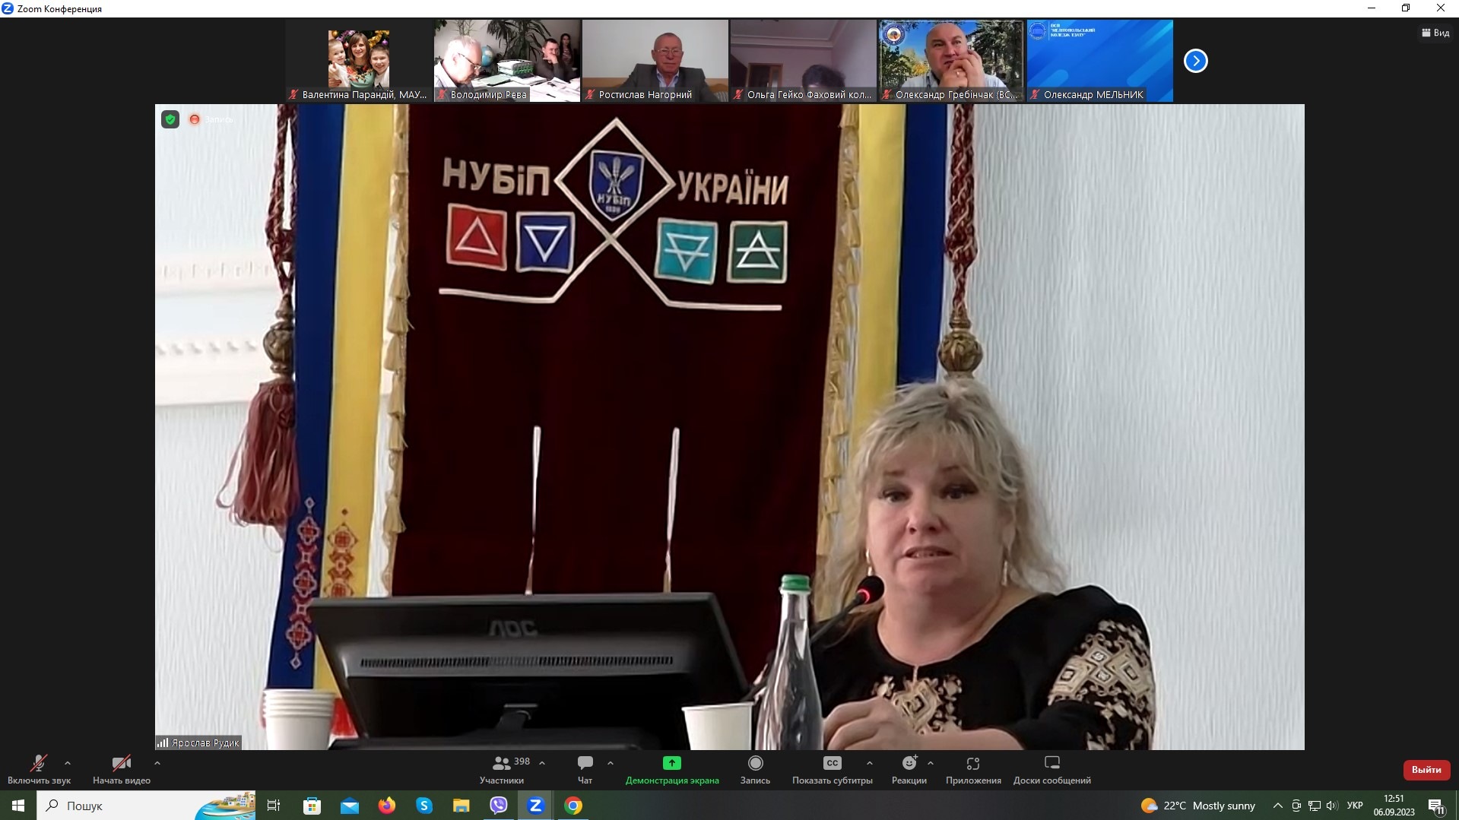
Task: Open the Участники participants panel
Action: (502, 769)
